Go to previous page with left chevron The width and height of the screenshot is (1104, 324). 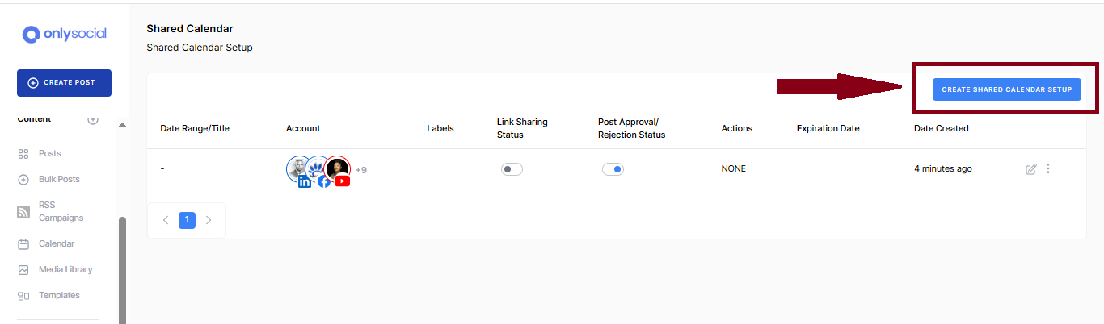click(166, 220)
